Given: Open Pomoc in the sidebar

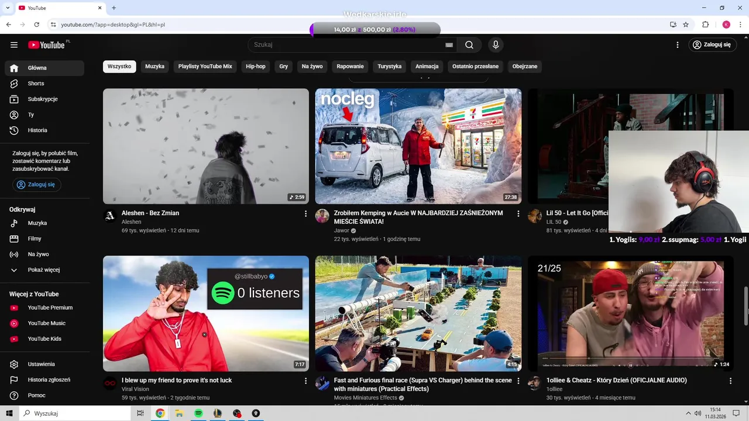Looking at the screenshot, I should 44,395.
